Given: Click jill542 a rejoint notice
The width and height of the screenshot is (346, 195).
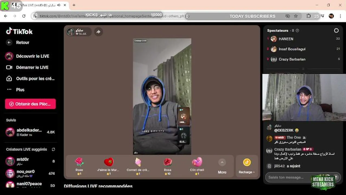Looking at the screenshot, I should tap(287, 166).
